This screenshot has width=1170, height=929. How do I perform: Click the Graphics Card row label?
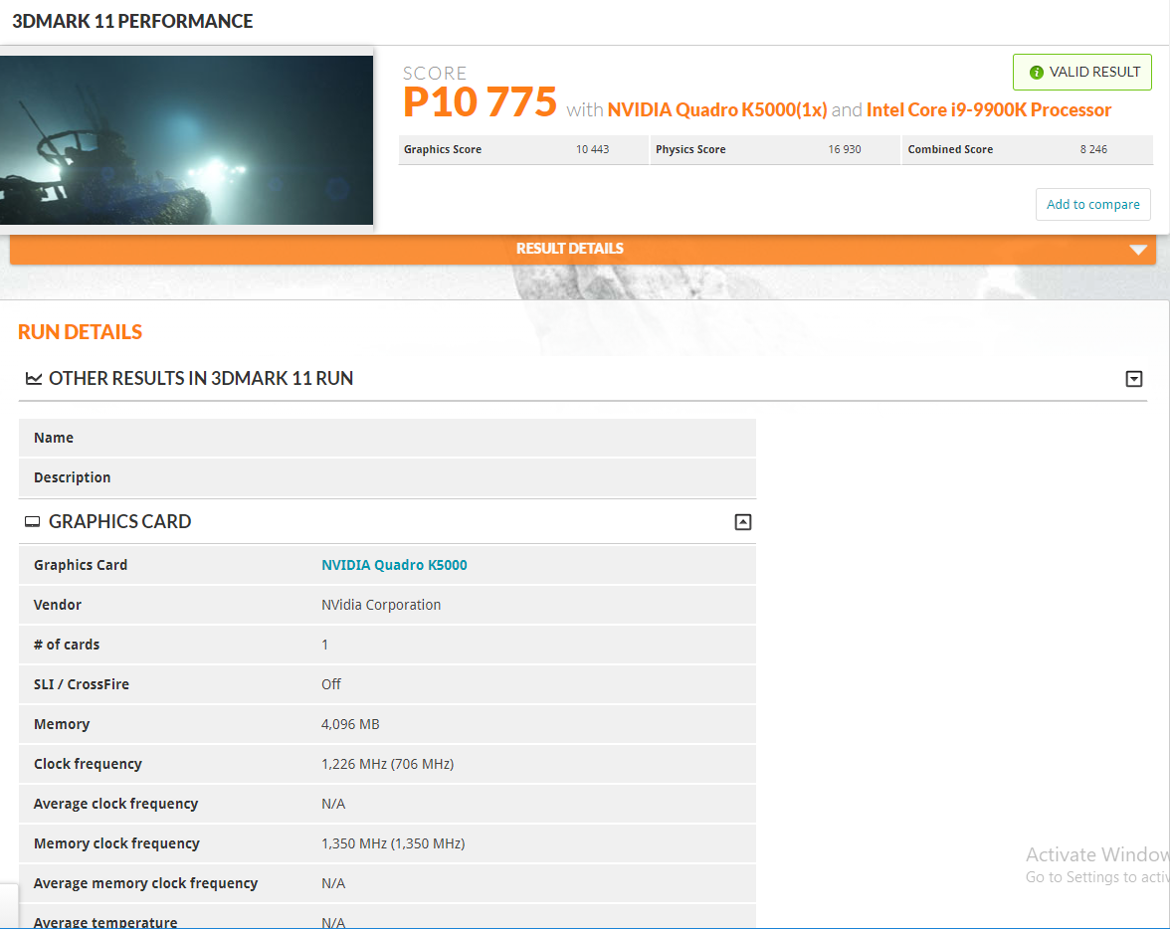click(81, 565)
